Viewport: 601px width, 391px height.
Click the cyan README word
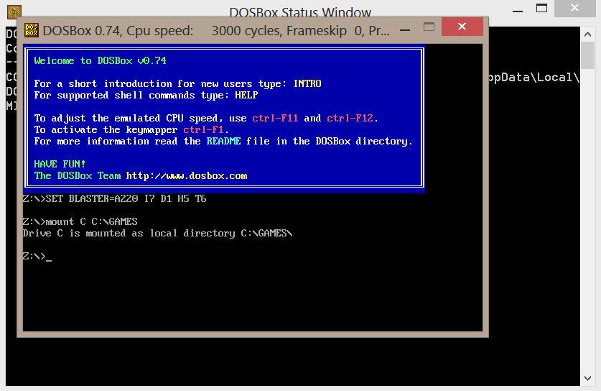tap(224, 141)
